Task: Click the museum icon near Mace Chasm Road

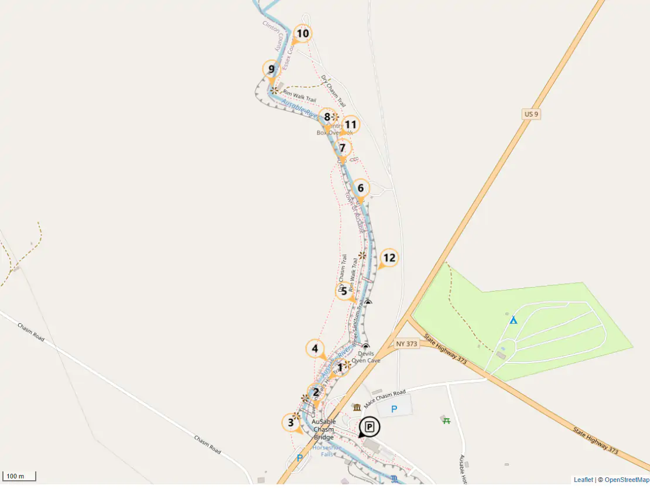Action: point(357,408)
